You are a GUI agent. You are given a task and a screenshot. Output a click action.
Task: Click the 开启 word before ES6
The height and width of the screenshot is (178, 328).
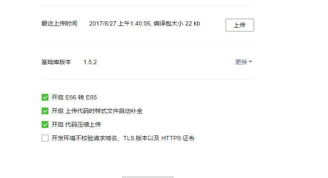(x=57, y=97)
